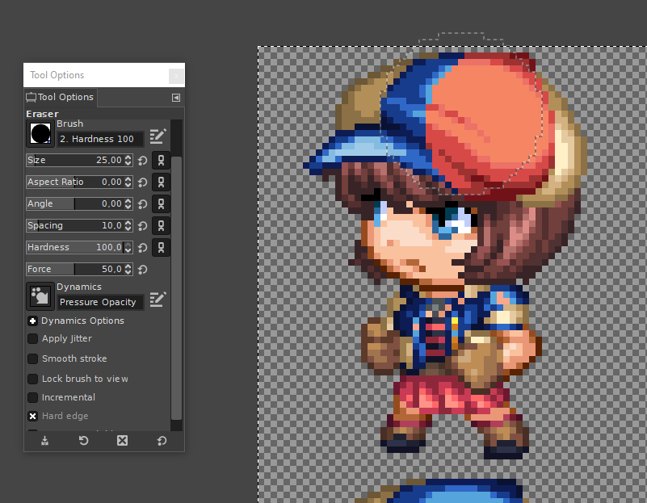Reset Angle to default
The height and width of the screenshot is (503, 647).
pos(142,204)
